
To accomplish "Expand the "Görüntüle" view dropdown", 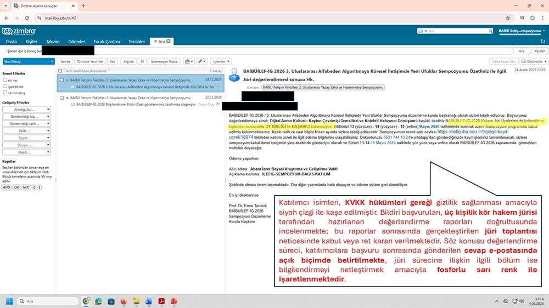I will 534,61.
